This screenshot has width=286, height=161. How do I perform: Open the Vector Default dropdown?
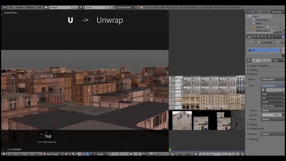(273, 110)
